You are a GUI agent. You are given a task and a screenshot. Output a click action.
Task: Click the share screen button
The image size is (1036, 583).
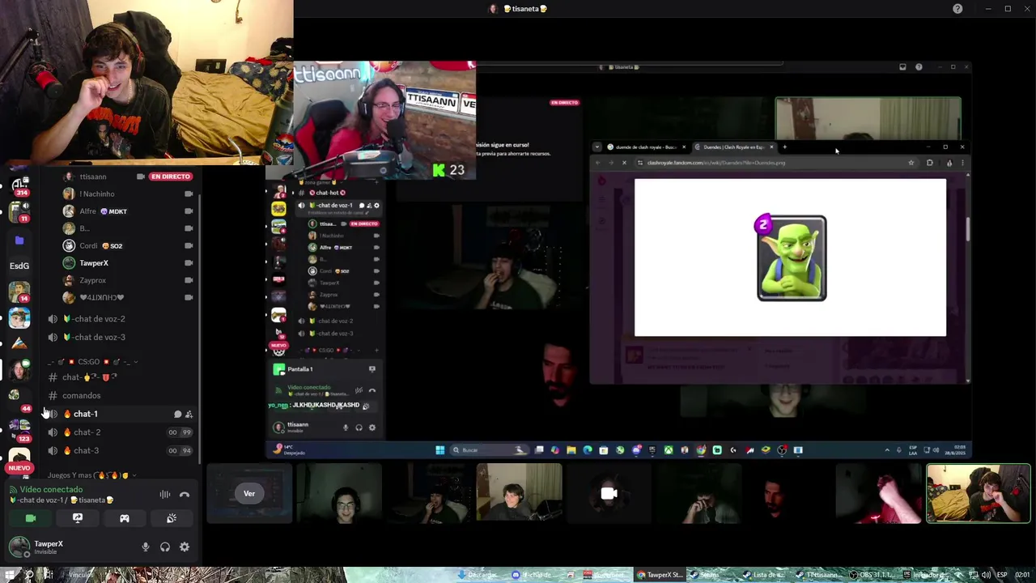(78, 518)
